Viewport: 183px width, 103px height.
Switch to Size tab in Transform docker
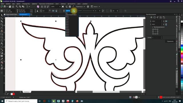[161, 17]
